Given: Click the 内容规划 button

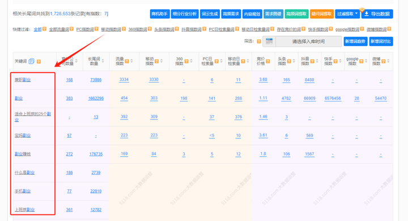Looking at the screenshot, I should tap(252, 14).
